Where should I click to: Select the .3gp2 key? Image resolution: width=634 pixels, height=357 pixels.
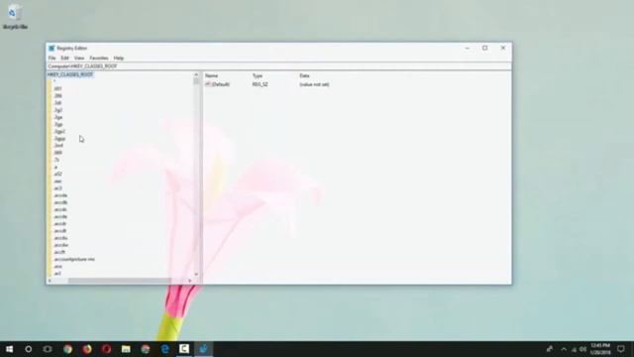pos(59,131)
